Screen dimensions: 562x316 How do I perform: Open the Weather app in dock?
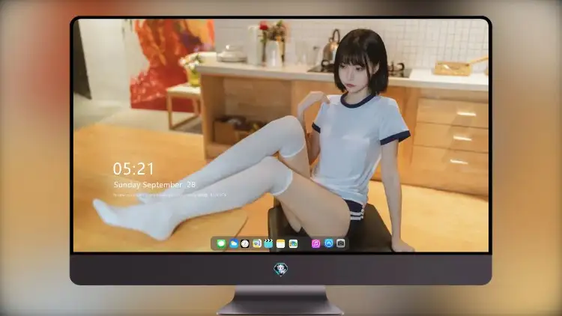[x=234, y=243]
